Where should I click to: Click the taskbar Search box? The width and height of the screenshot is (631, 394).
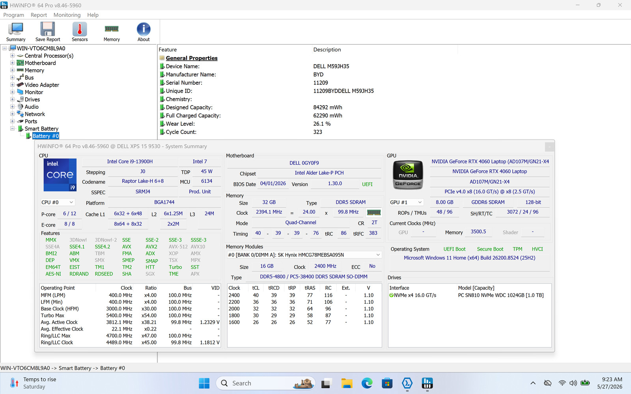(266, 383)
